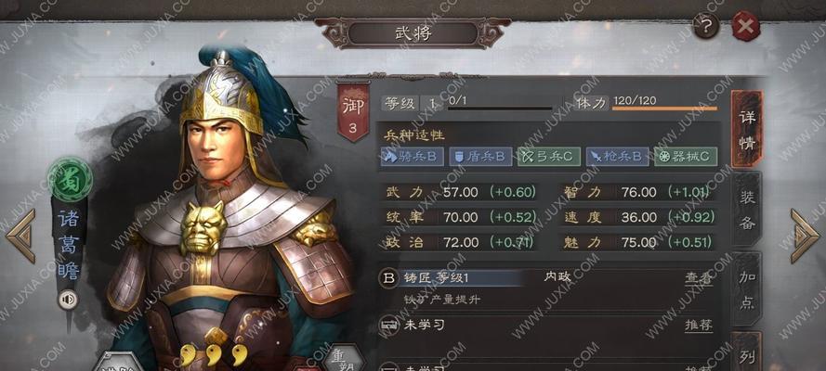Go to next general with right arrow

tap(805, 236)
